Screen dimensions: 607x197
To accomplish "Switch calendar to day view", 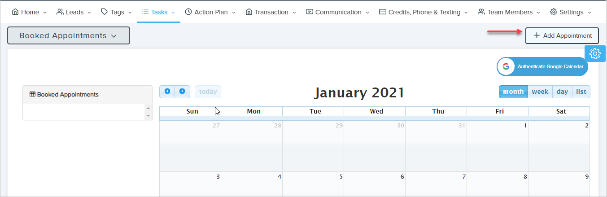I will (562, 92).
